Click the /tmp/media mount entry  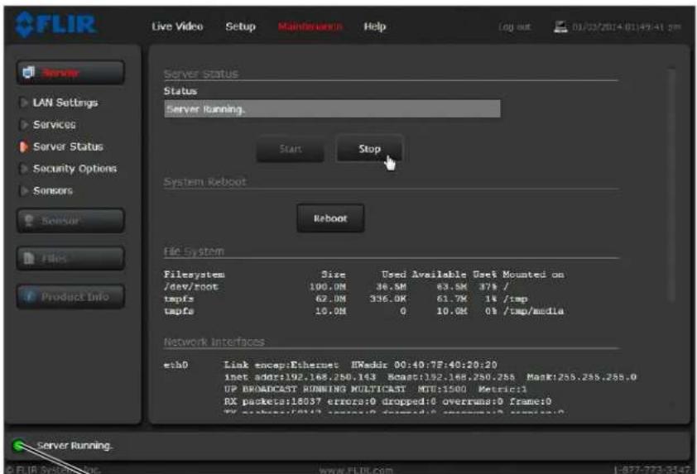point(533,311)
